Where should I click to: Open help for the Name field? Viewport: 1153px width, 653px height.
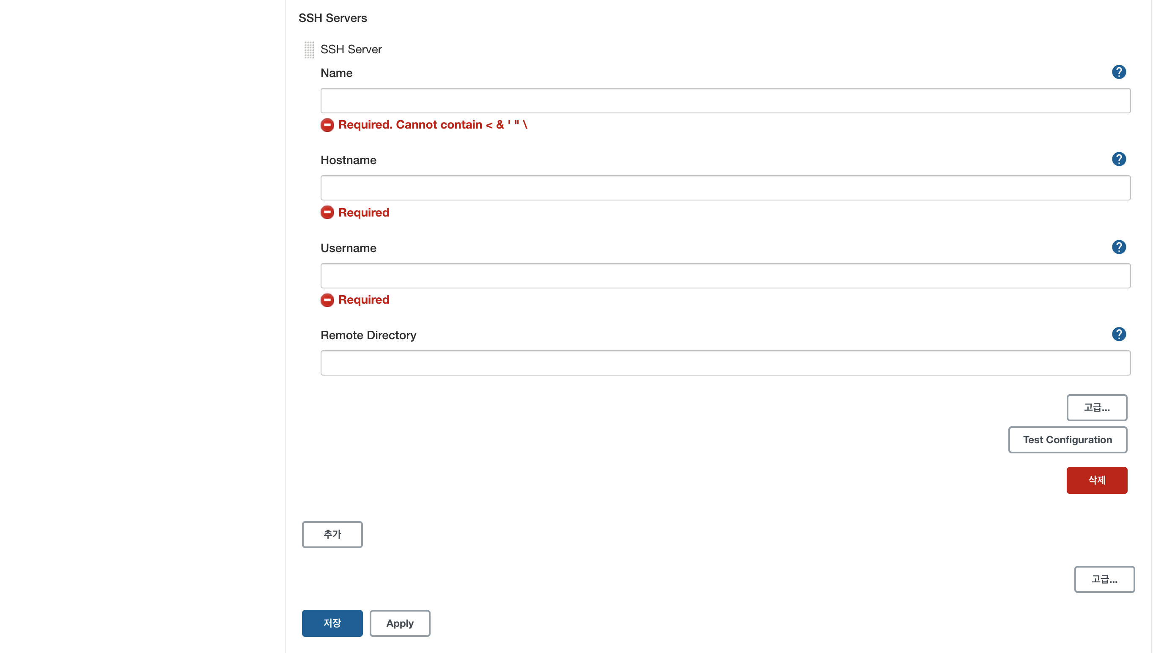click(x=1118, y=72)
